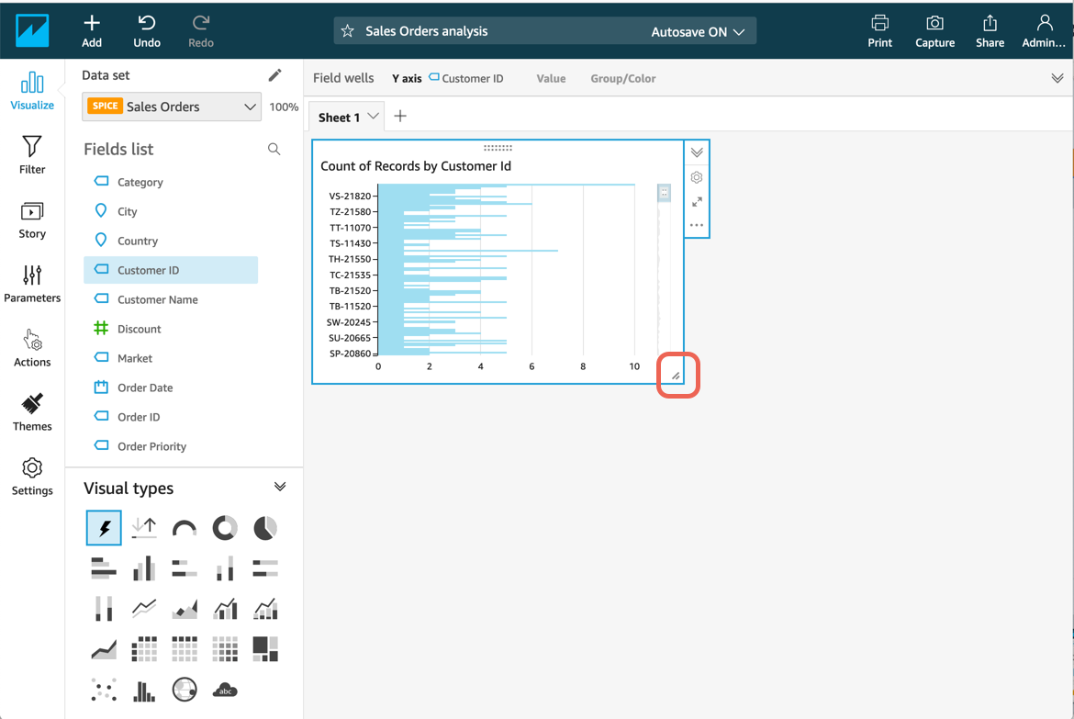This screenshot has width=1074, height=719.
Task: Toggle favorite star for Sales Orders analysis
Action: pyautogui.click(x=348, y=31)
